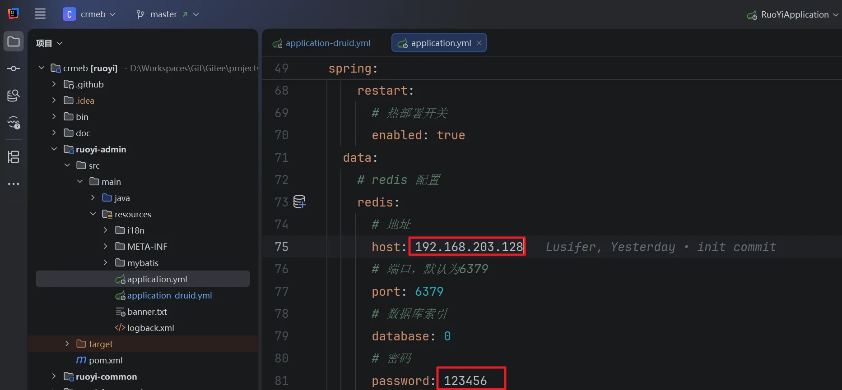
Task: Select the ruoyi-common module row
Action: 143,376
